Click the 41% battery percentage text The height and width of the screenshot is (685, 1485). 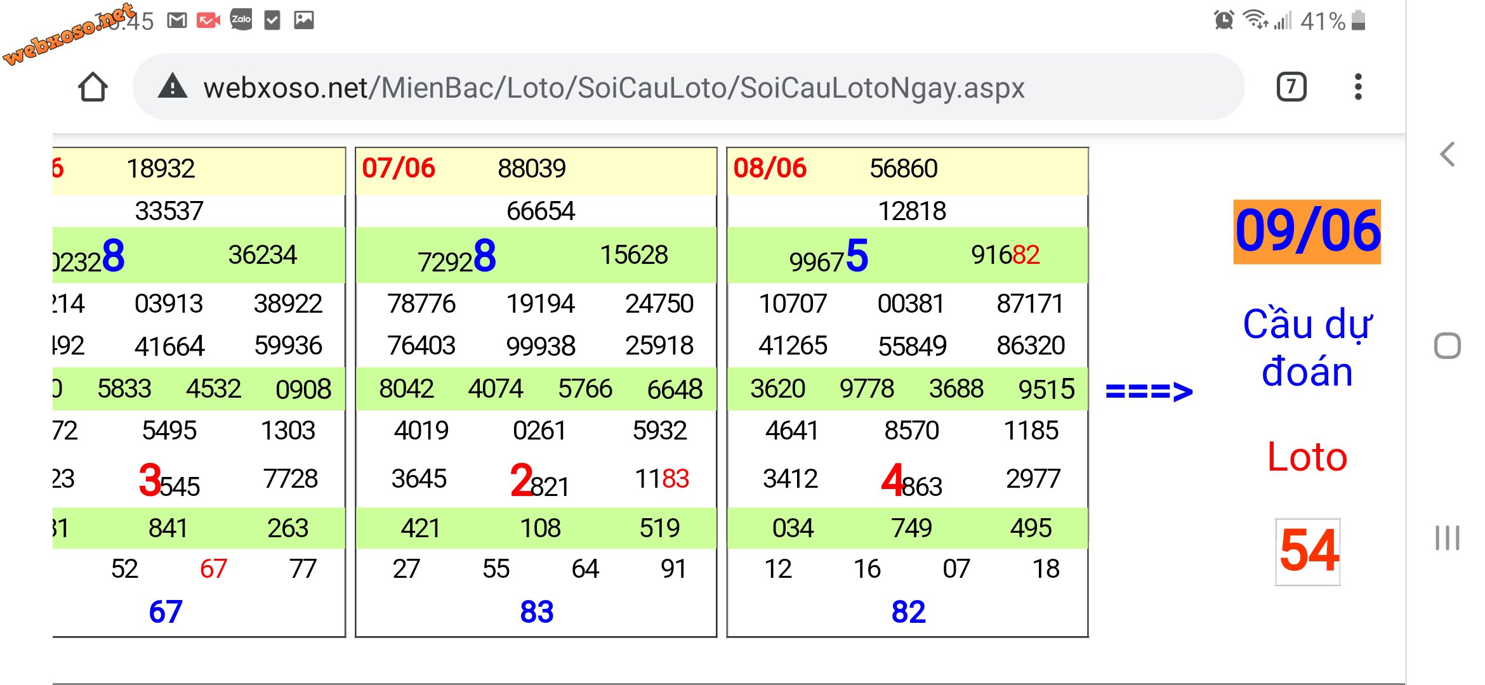point(1323,22)
